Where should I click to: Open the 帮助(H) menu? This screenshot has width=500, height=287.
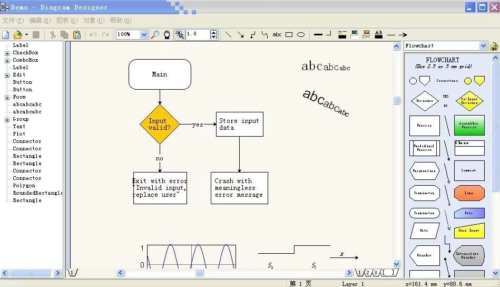click(x=120, y=21)
